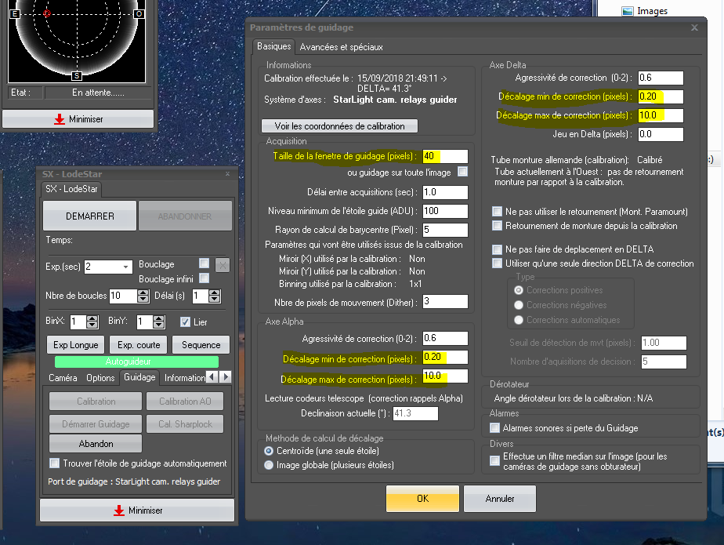The width and height of the screenshot is (724, 545).
Task: Select Corrections positives radio button
Action: pos(519,290)
